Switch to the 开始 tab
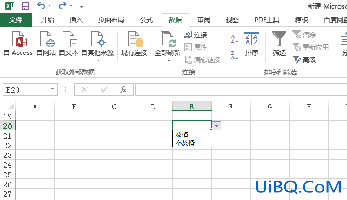Image resolution: width=347 pixels, height=200 pixels. pyautogui.click(x=48, y=20)
